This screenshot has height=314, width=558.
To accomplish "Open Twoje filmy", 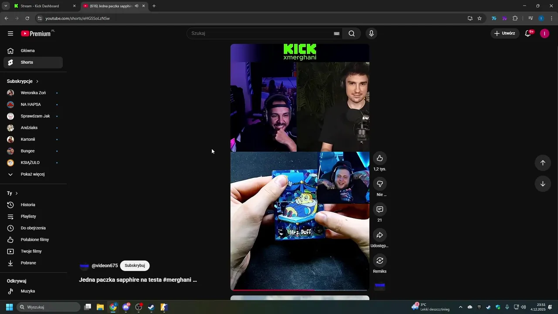I will (33, 251).
